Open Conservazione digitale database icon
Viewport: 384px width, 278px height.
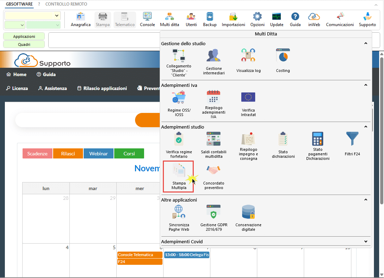tap(248, 212)
